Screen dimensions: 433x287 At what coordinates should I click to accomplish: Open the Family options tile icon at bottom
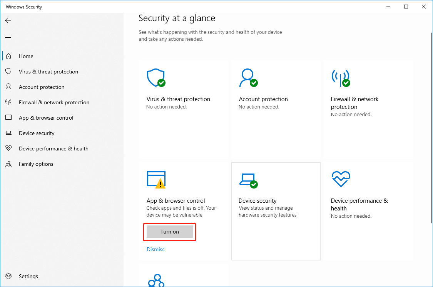point(156,280)
